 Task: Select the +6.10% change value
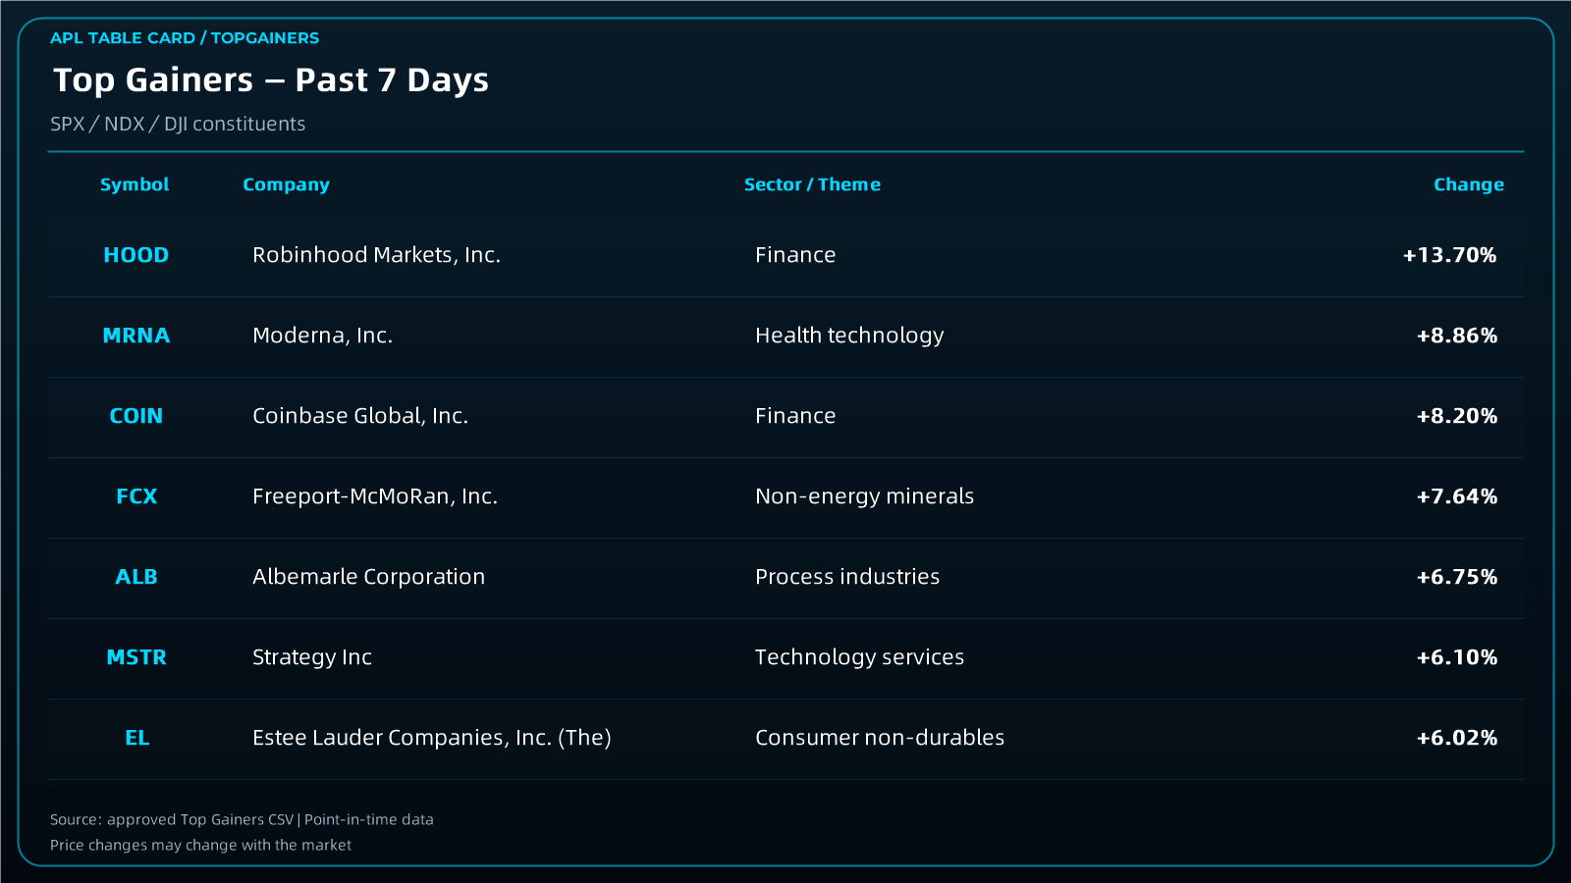tap(1457, 657)
